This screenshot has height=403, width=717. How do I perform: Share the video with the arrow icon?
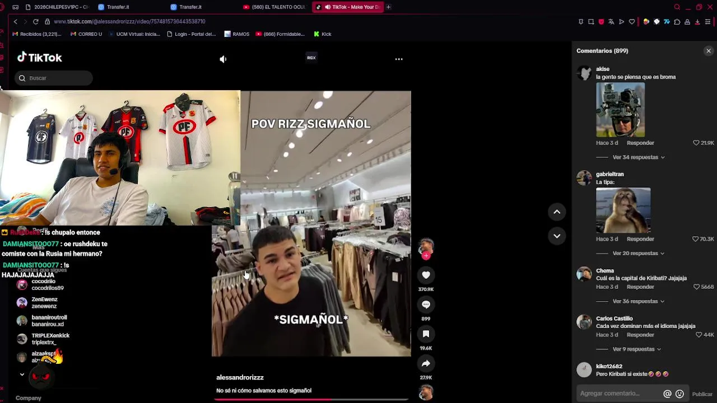(426, 363)
